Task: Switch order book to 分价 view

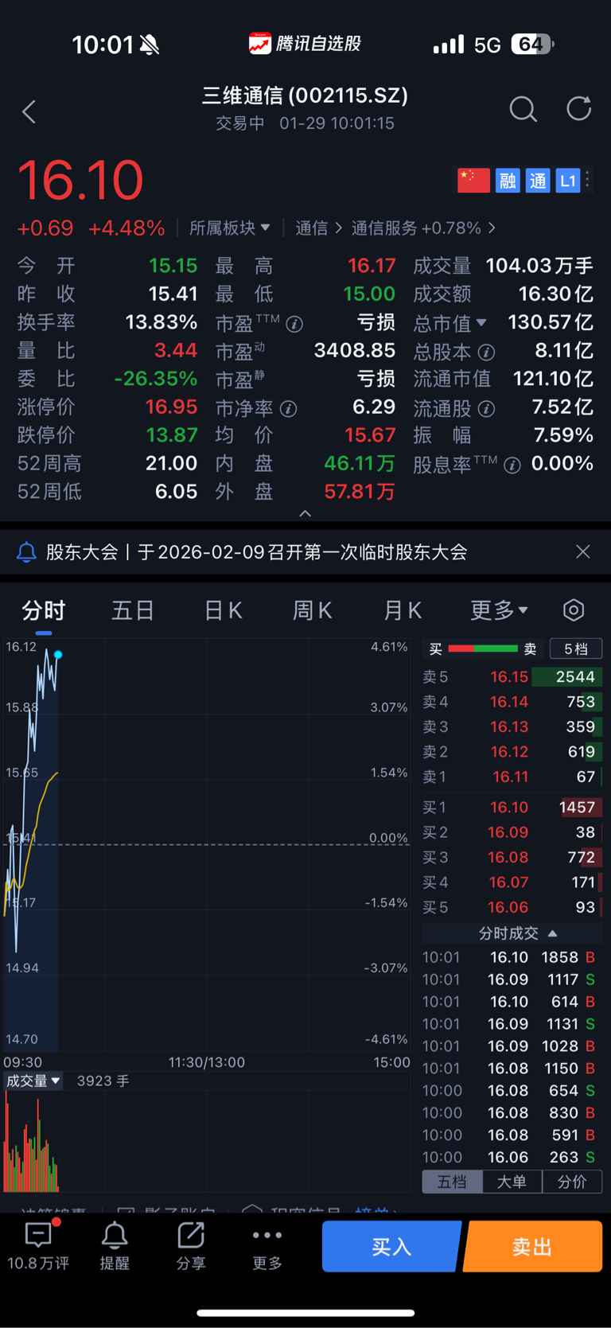Action: pos(572,1182)
